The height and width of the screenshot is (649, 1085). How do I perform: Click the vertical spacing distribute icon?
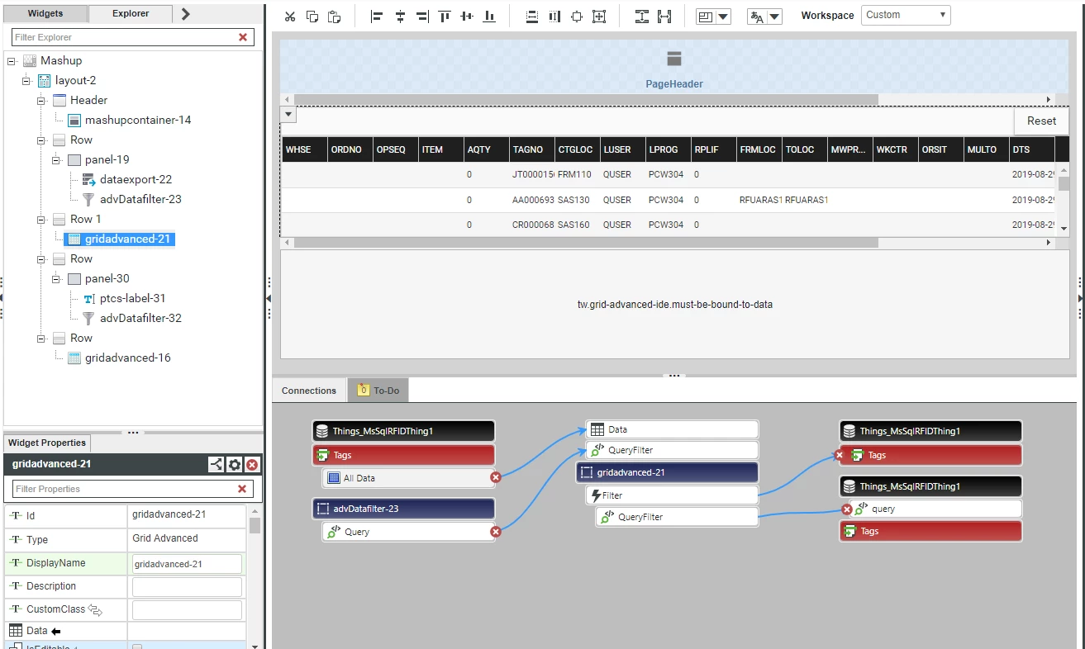click(x=642, y=17)
